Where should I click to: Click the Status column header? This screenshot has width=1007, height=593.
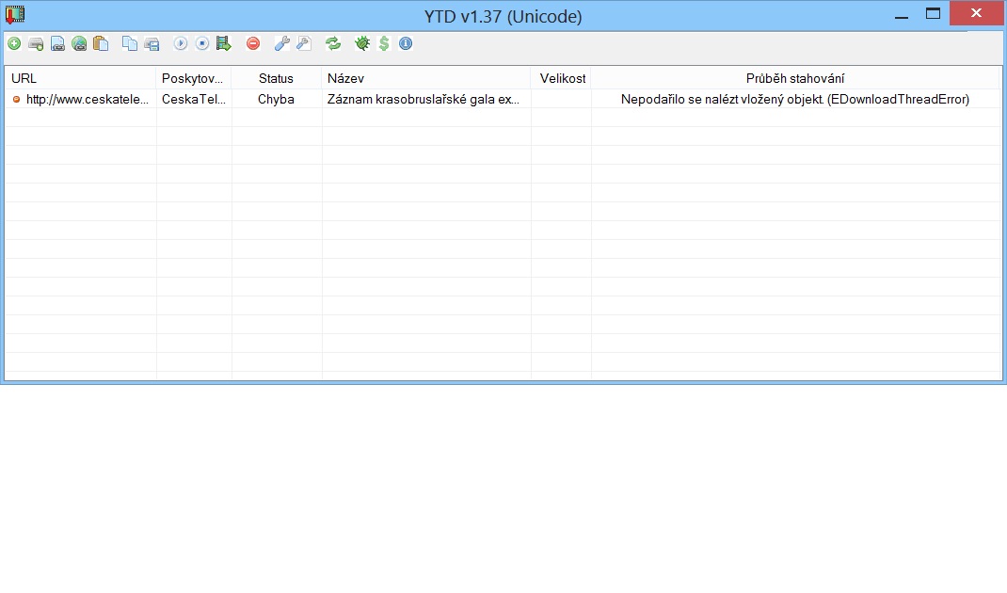click(x=276, y=78)
